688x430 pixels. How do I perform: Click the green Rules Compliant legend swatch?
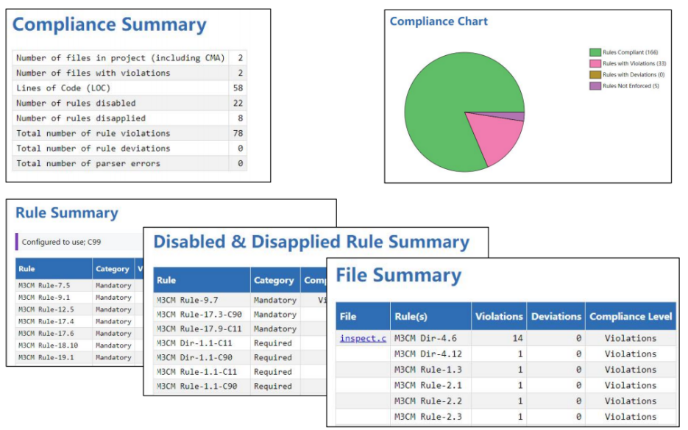click(x=595, y=52)
